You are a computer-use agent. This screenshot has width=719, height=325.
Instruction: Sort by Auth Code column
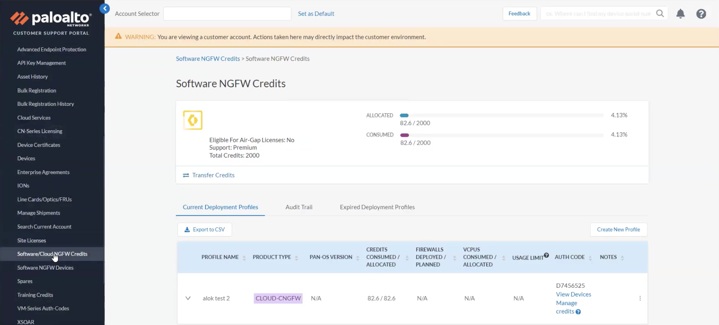tap(590, 258)
